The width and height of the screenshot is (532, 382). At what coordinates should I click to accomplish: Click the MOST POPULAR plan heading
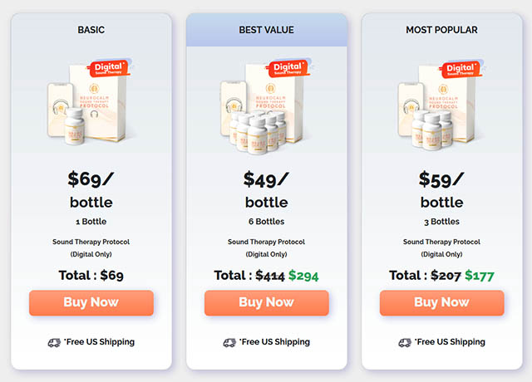441,30
